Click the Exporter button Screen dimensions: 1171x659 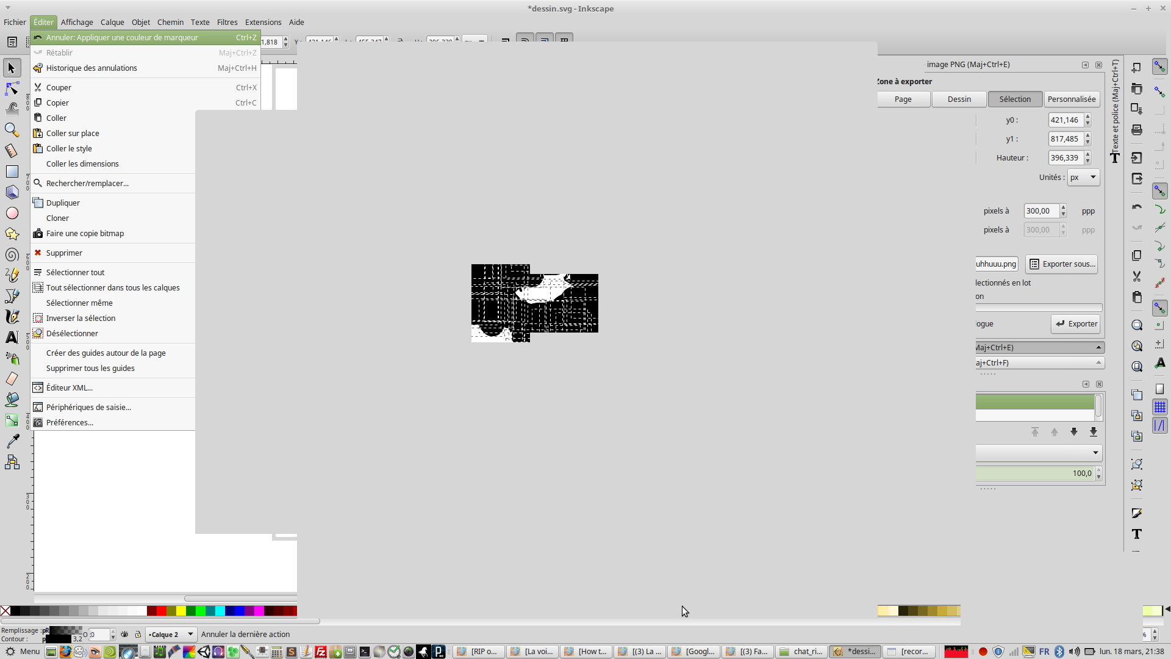(1076, 324)
